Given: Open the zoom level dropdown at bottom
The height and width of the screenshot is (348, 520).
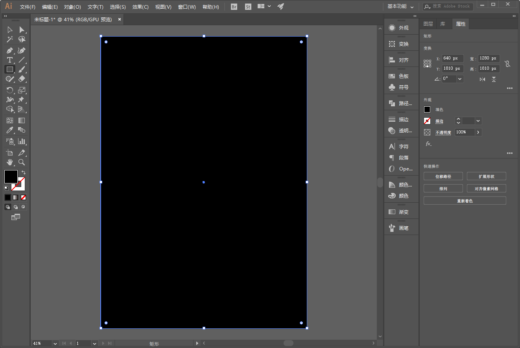Looking at the screenshot, I should click(x=55, y=343).
